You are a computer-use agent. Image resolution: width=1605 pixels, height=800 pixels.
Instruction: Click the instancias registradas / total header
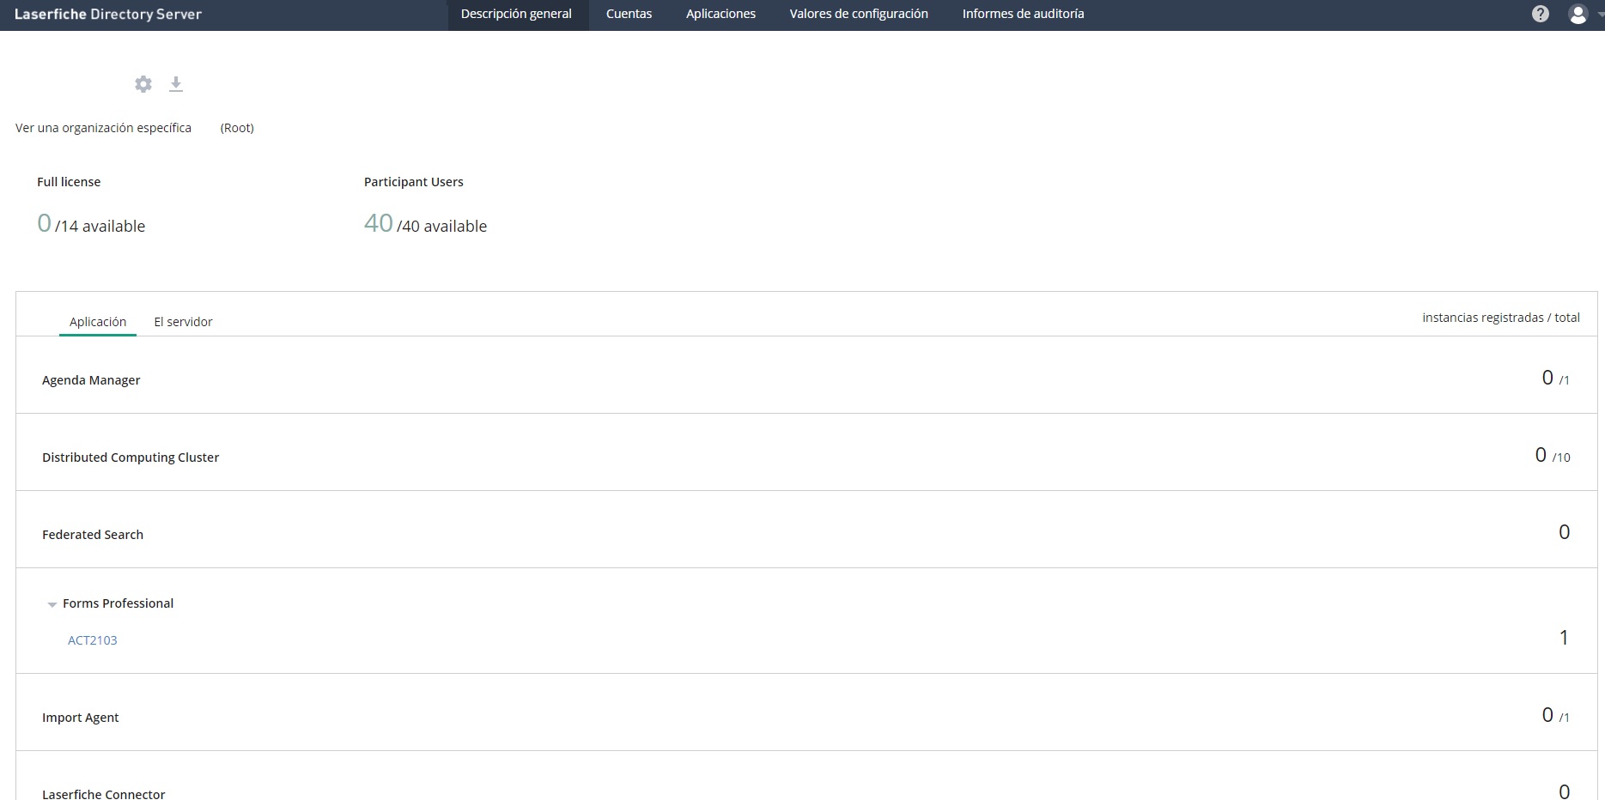click(1501, 318)
